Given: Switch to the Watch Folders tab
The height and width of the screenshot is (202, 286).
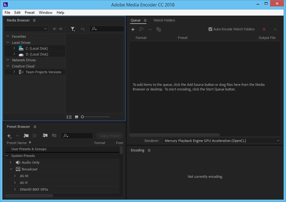Looking at the screenshot, I should click(164, 20).
